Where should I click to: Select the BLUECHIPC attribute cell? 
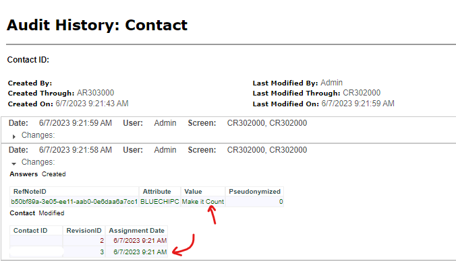pyautogui.click(x=160, y=202)
